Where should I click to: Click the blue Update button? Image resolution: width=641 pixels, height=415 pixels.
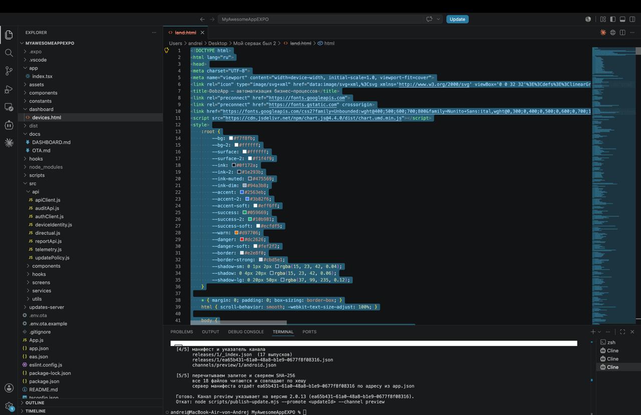[457, 19]
